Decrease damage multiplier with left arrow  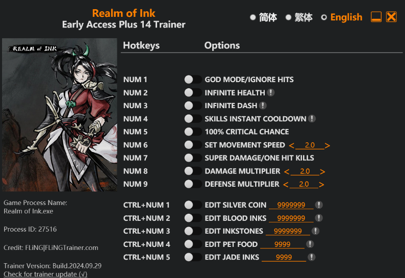(x=287, y=171)
